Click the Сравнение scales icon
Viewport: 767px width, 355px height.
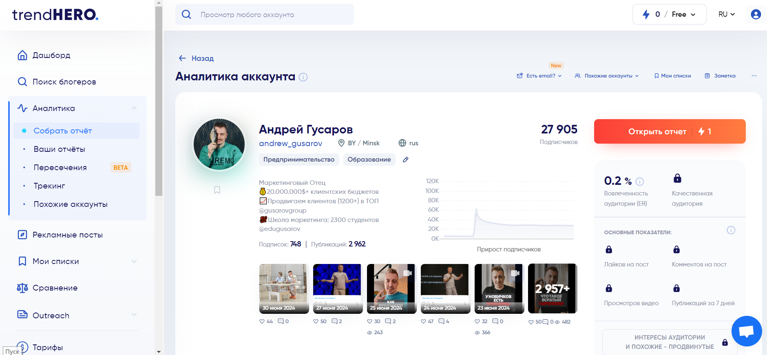click(x=22, y=288)
